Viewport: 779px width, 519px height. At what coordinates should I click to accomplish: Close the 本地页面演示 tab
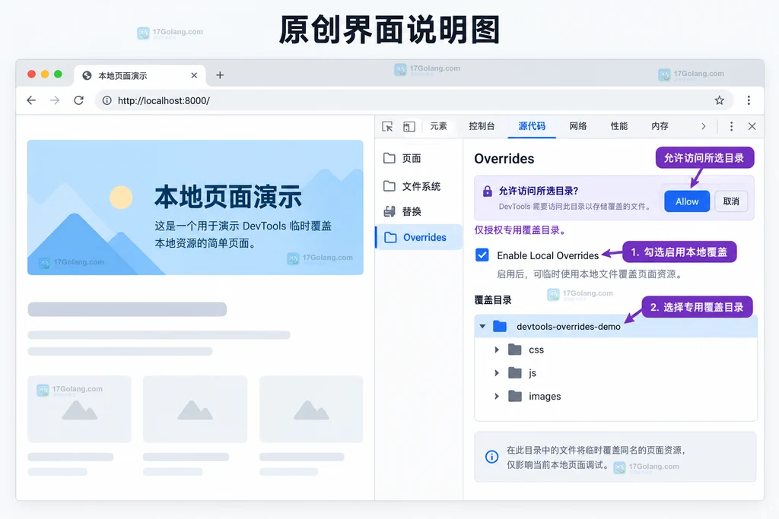[194, 75]
